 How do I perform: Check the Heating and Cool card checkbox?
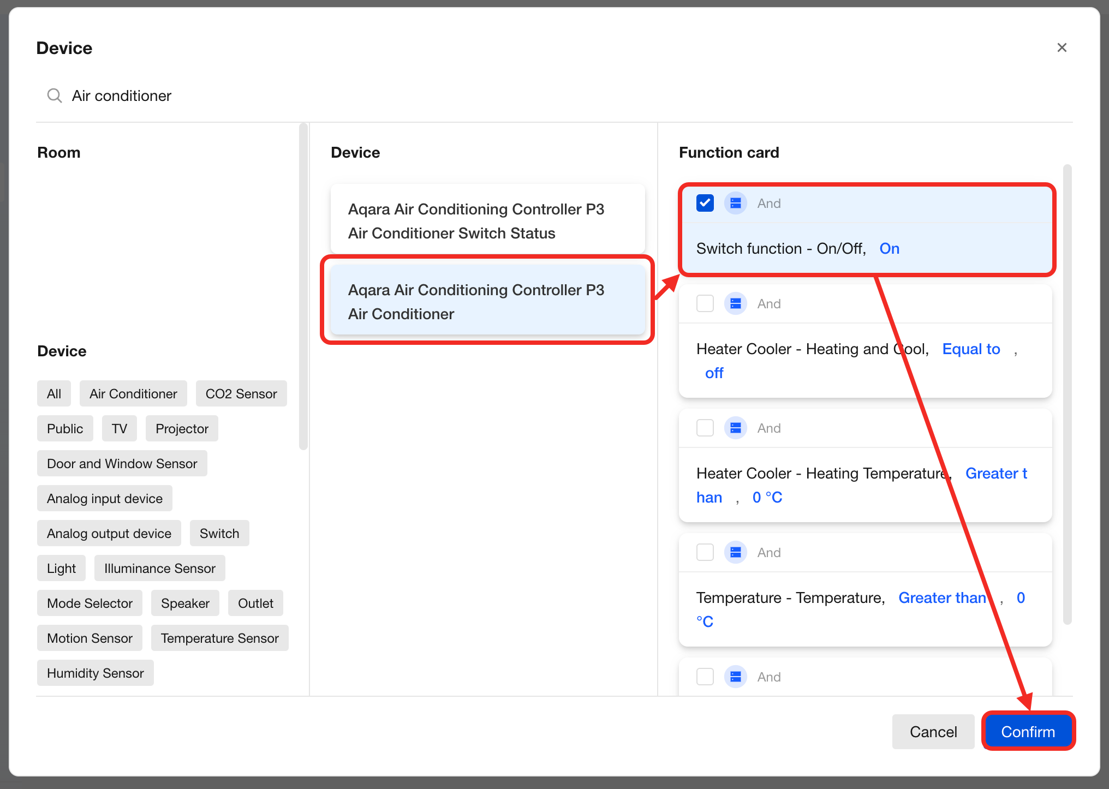tap(705, 304)
